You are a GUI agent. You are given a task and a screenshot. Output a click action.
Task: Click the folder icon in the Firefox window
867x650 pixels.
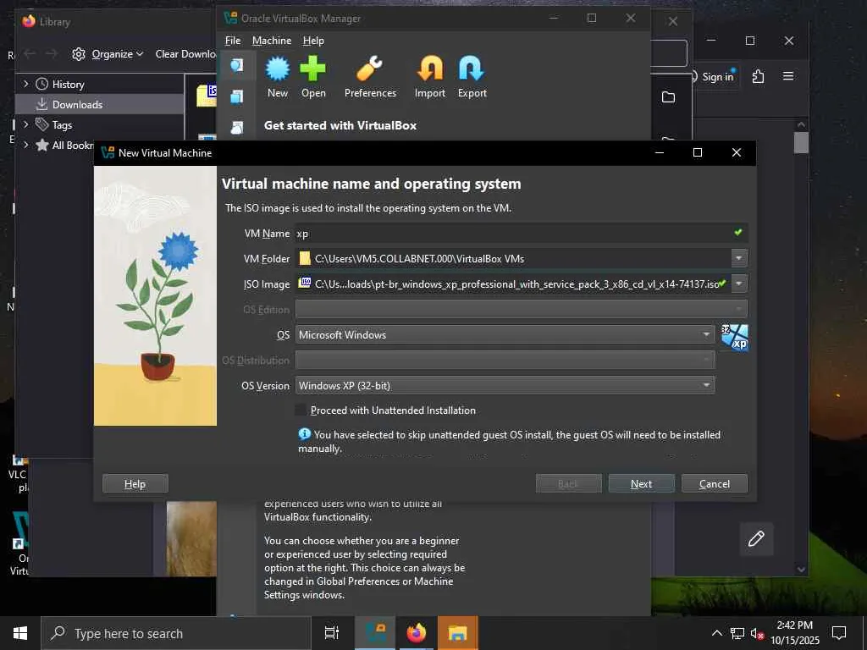(x=669, y=97)
